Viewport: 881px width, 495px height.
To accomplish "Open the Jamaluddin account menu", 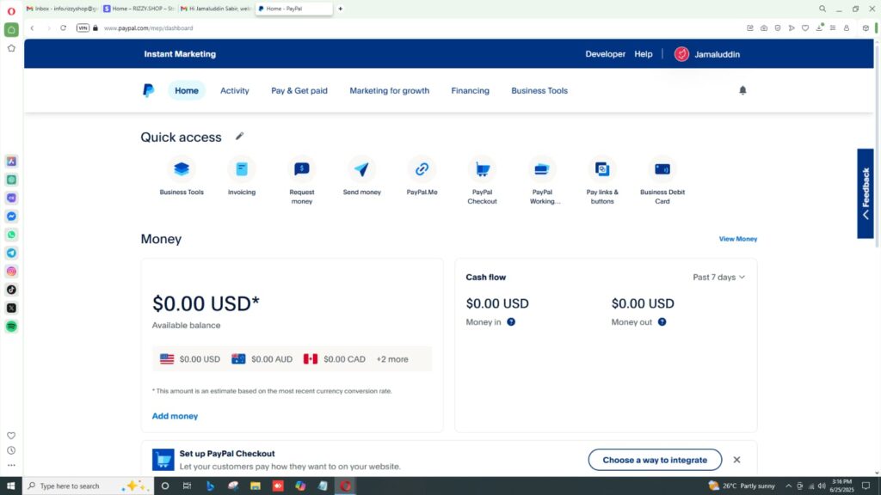I will pos(706,54).
